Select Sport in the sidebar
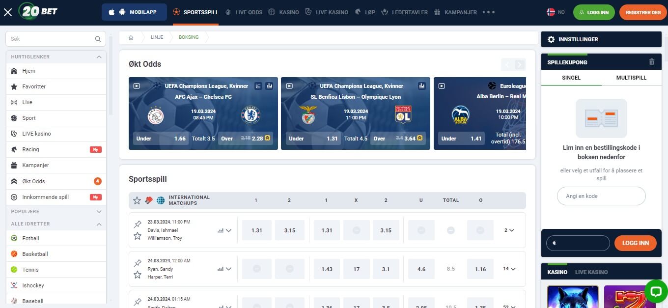Viewport: 668px width, 308px height. point(56,118)
